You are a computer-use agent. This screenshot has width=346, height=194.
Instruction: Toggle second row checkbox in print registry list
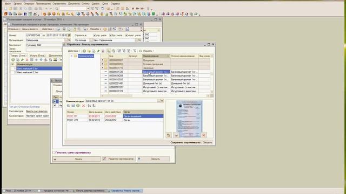click(x=55, y=106)
